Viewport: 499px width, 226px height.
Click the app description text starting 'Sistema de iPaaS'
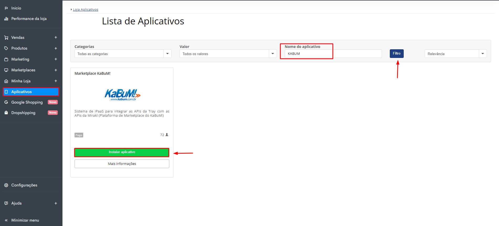pyautogui.click(x=122, y=114)
